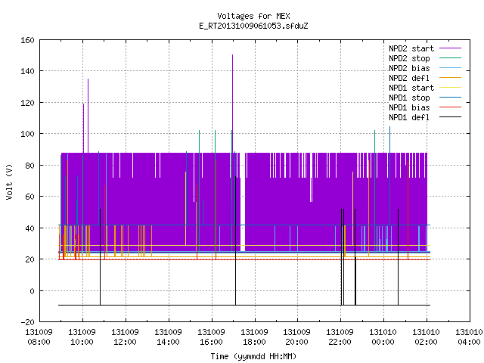Click the purple spike reaching 135 V
484x363 pixels.
[88, 116]
